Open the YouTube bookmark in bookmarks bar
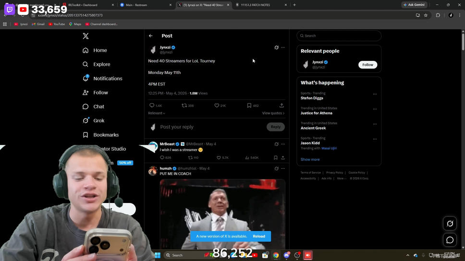The height and width of the screenshot is (261, 465). [x=57, y=24]
